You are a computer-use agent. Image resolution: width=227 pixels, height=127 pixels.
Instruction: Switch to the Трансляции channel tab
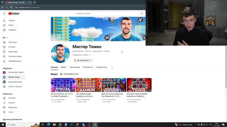[x=74, y=67]
